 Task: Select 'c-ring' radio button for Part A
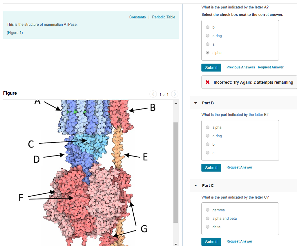tap(208, 36)
